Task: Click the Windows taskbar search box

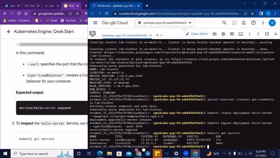Action: click(x=42, y=154)
